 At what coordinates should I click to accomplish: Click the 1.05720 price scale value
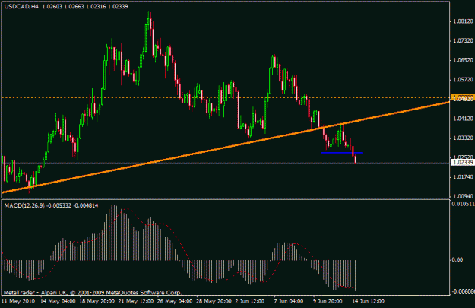[463, 80]
